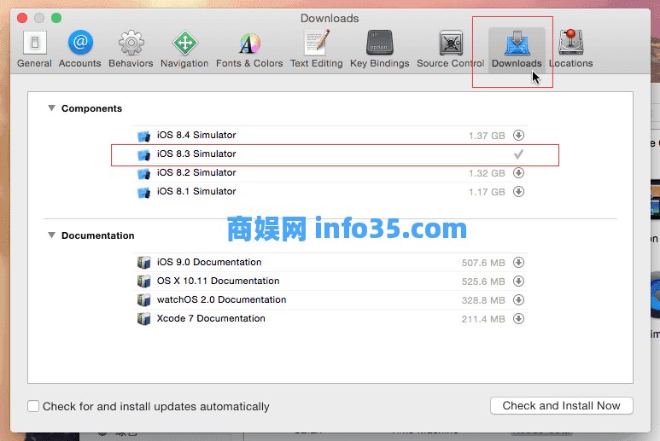The height and width of the screenshot is (441, 660).
Task: Click the iOS 9.0 Documentation book icon
Action: [x=144, y=263]
